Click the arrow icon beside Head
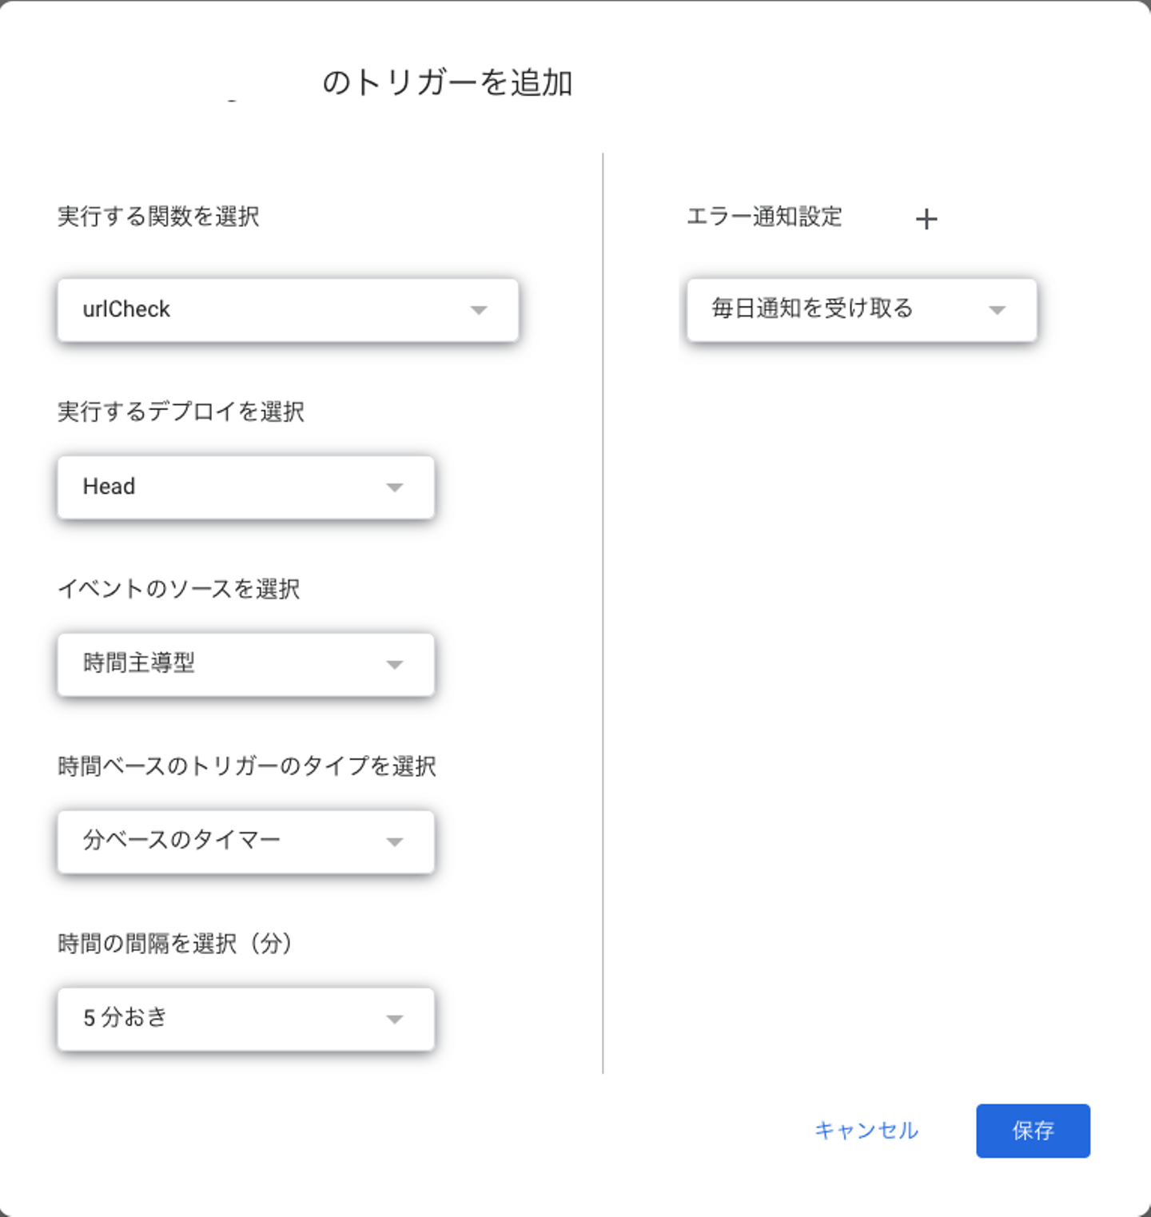 [395, 487]
